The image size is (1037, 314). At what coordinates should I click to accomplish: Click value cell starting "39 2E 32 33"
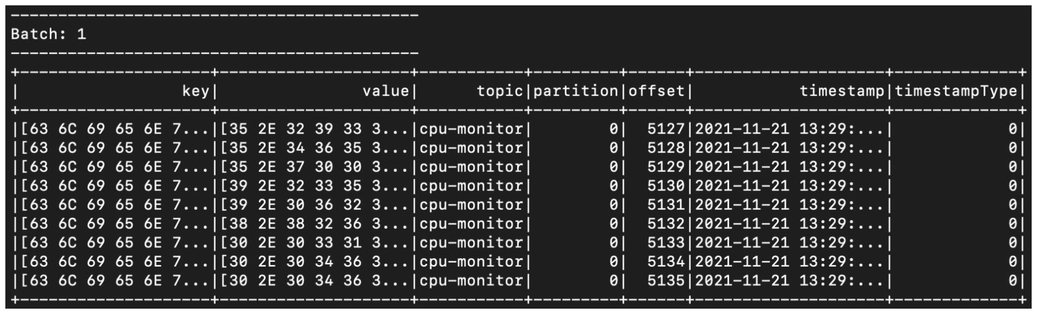click(314, 186)
